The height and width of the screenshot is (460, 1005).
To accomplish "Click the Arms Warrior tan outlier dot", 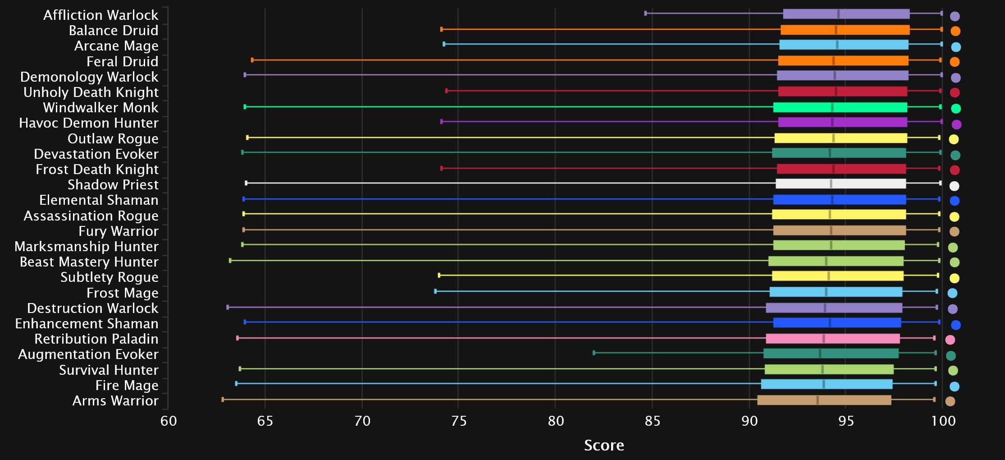I will 950,401.
